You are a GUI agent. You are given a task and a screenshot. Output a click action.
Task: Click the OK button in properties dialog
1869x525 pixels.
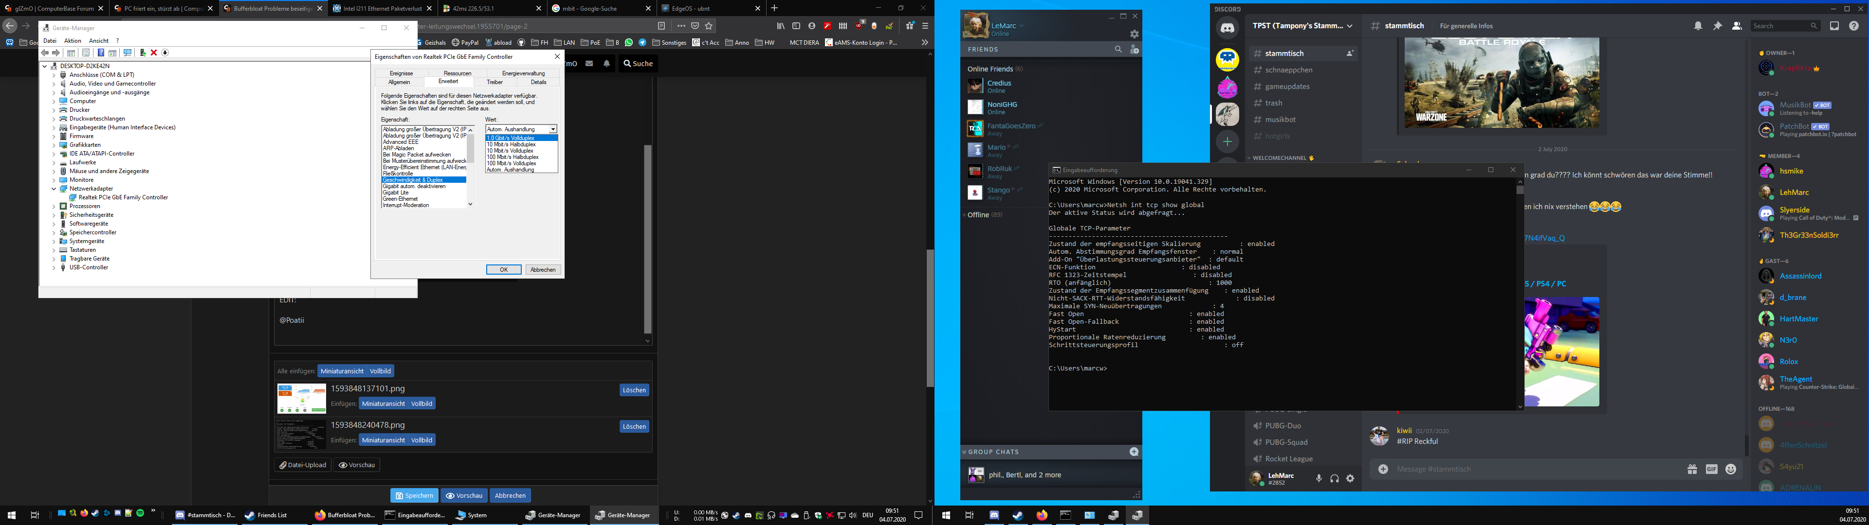(x=504, y=270)
